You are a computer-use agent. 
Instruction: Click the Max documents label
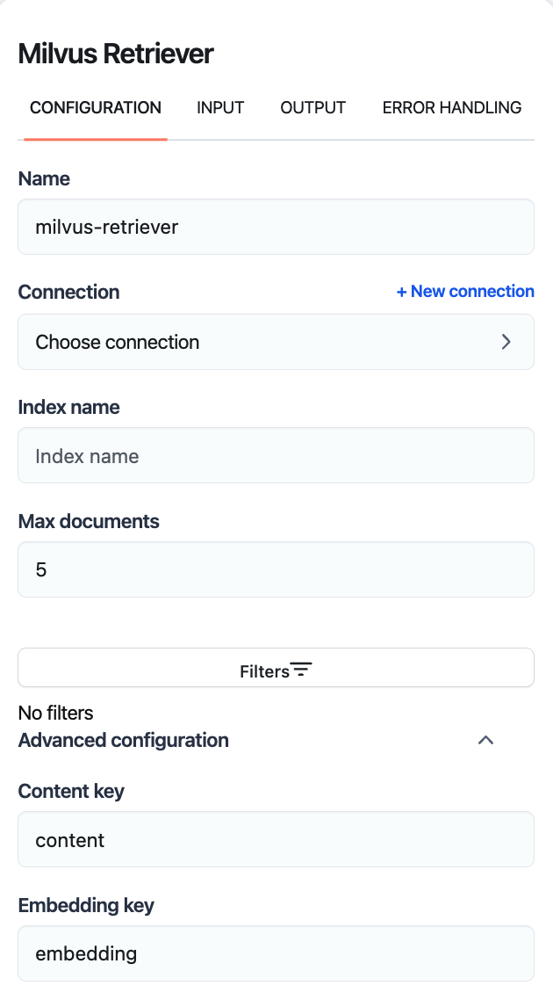pos(89,521)
